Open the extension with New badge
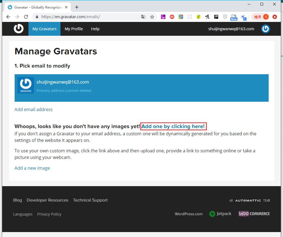 click(x=234, y=17)
